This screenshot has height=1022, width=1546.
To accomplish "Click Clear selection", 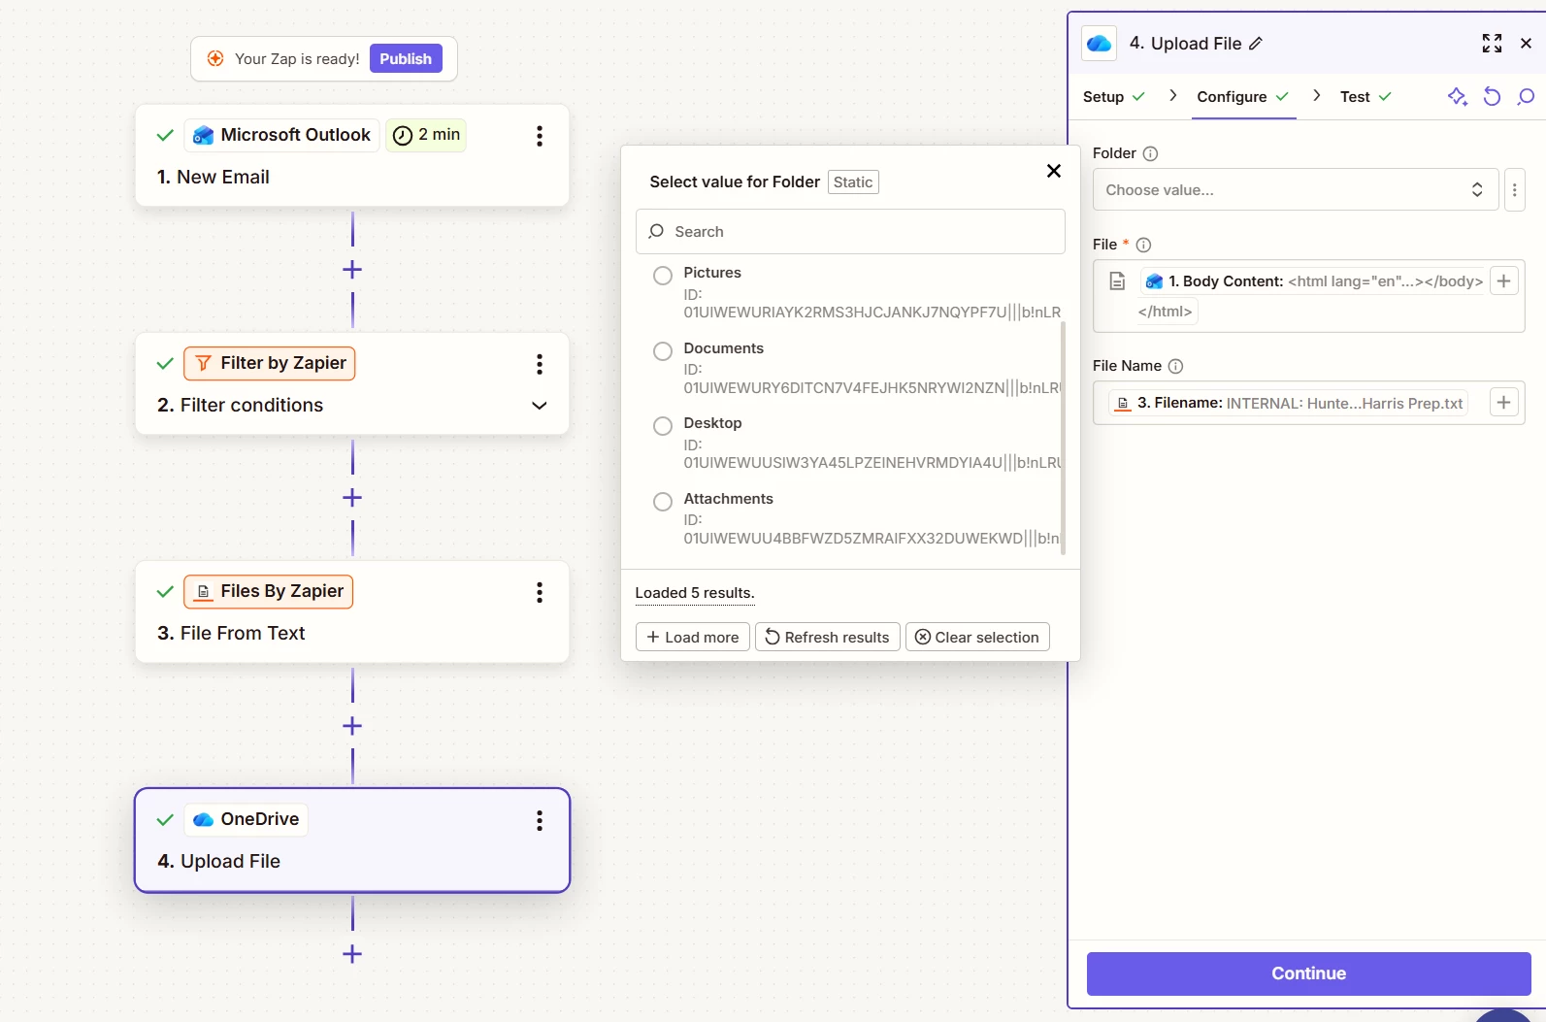I will pos(977,638).
